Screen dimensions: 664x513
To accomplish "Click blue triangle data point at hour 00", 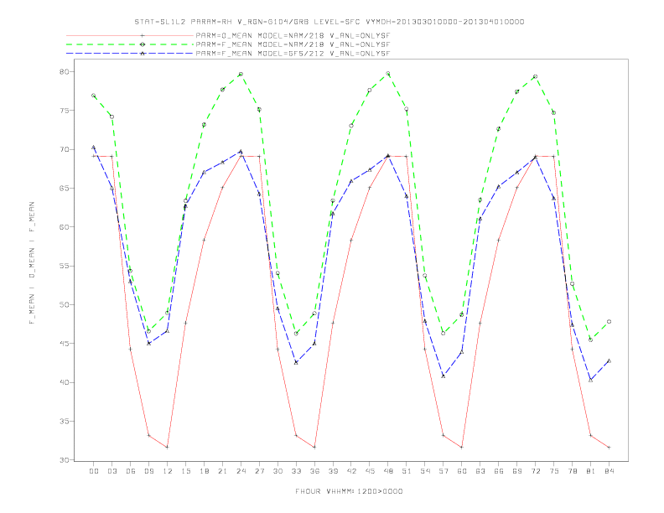I will coord(94,148).
